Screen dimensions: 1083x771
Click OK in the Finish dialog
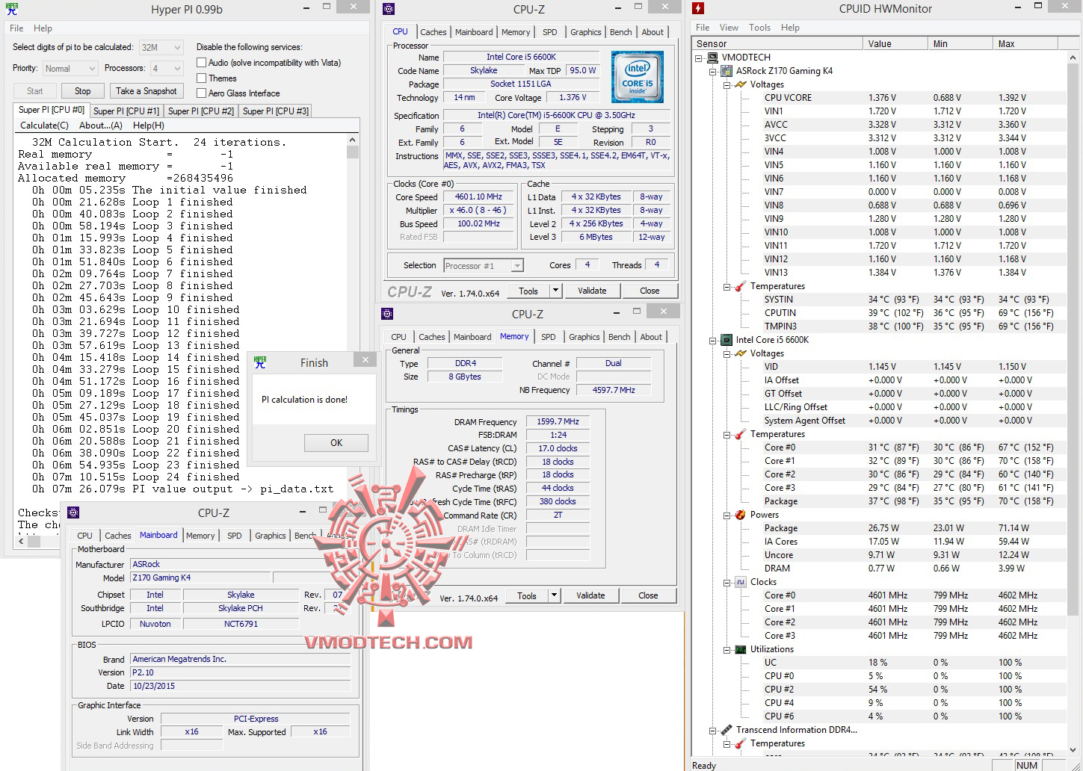(x=336, y=443)
